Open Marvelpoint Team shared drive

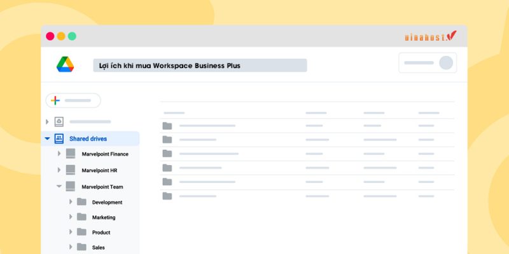click(102, 187)
